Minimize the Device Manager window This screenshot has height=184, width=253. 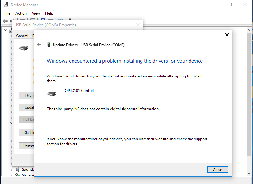pyautogui.click(x=216, y=5)
